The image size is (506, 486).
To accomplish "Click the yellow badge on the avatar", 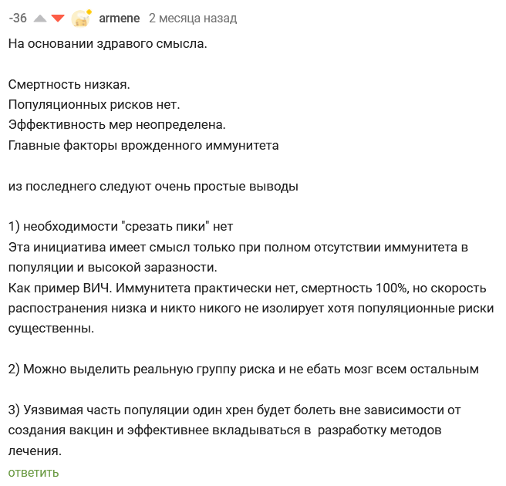I will click(x=89, y=12).
